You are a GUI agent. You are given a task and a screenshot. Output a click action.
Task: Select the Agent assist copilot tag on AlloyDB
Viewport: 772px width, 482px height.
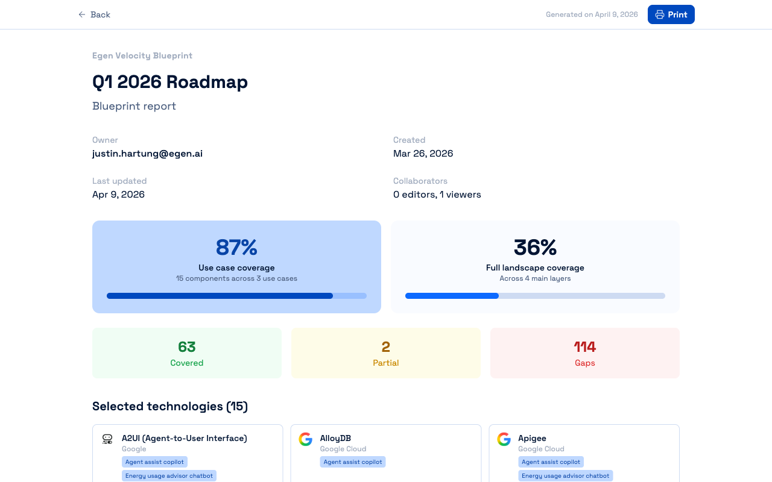(x=352, y=462)
